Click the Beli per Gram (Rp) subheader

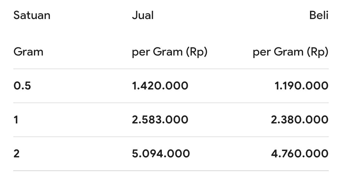click(x=290, y=52)
